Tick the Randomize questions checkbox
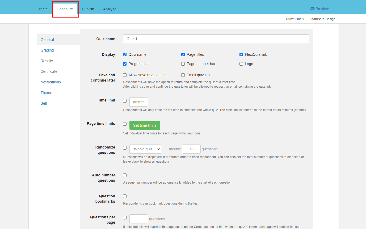This screenshot has width=366, height=229. (125, 148)
